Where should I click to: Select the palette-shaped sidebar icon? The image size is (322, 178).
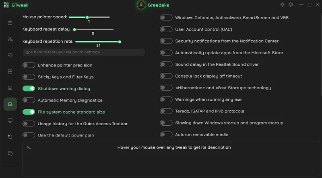coord(10,55)
